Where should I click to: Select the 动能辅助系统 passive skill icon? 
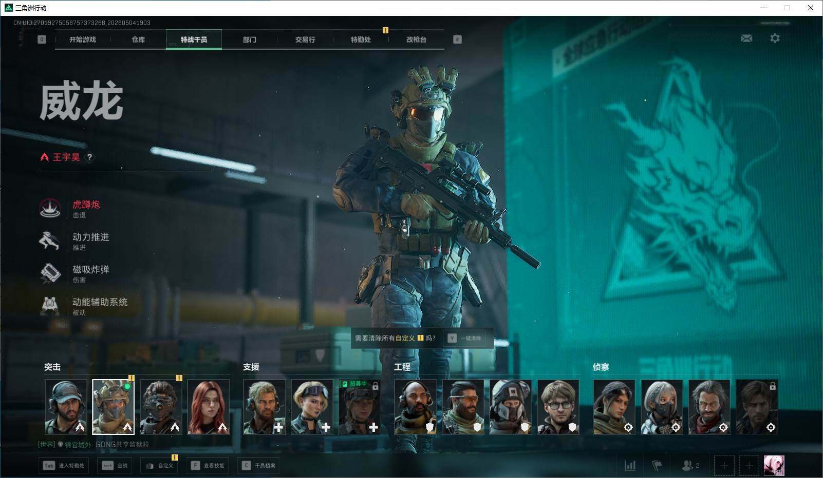click(x=50, y=305)
